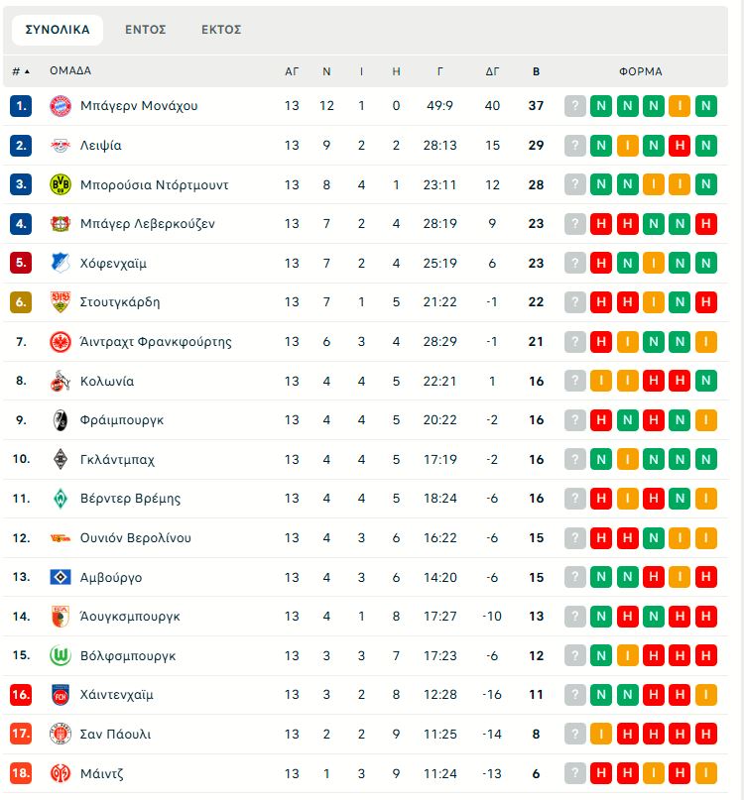
Task: Open the Μπάγερν Μονάχου team link
Action: pyautogui.click(x=139, y=106)
